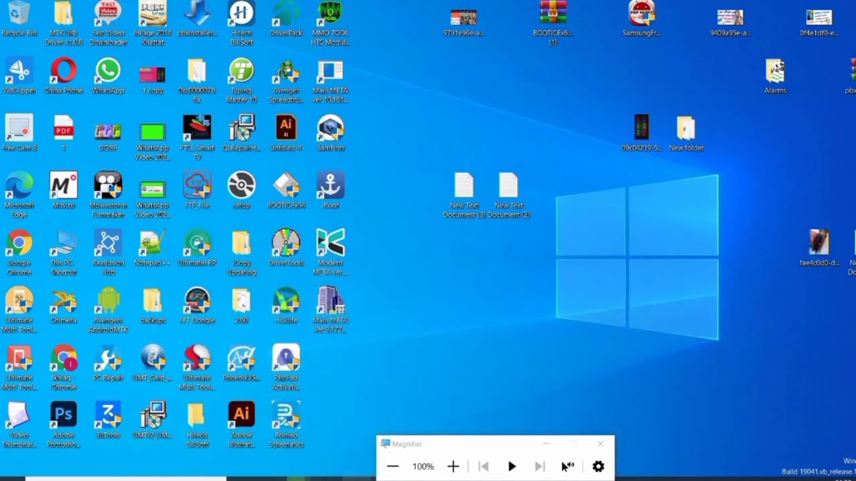
Task: Click Magnifier read-from-here voice icon
Action: pos(568,466)
